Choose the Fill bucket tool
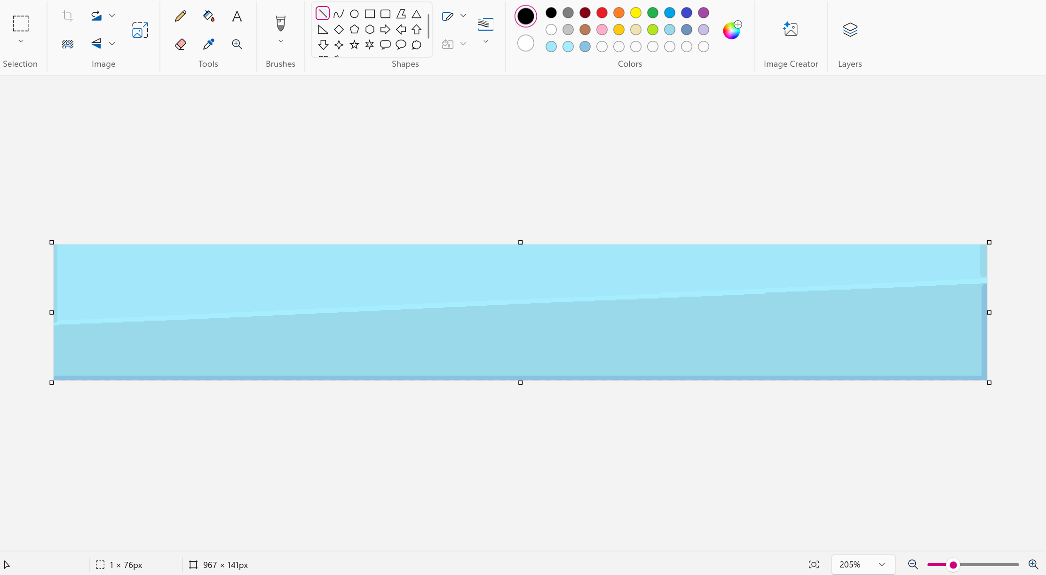This screenshot has width=1046, height=575. point(208,16)
